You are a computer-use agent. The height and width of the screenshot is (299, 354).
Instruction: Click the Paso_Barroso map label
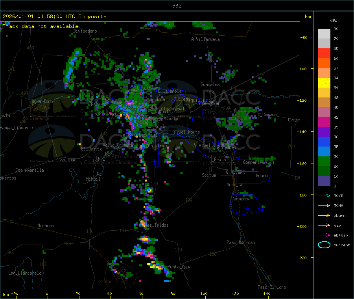(x=241, y=242)
